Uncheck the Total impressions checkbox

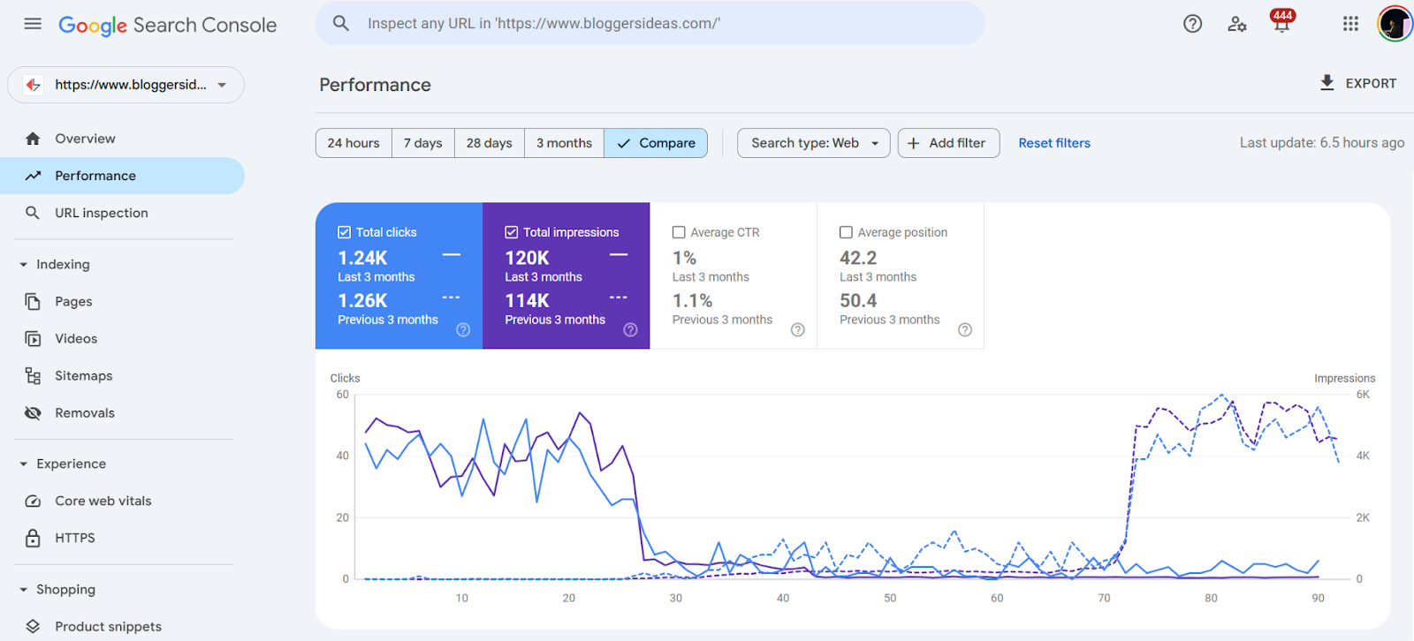click(x=511, y=232)
